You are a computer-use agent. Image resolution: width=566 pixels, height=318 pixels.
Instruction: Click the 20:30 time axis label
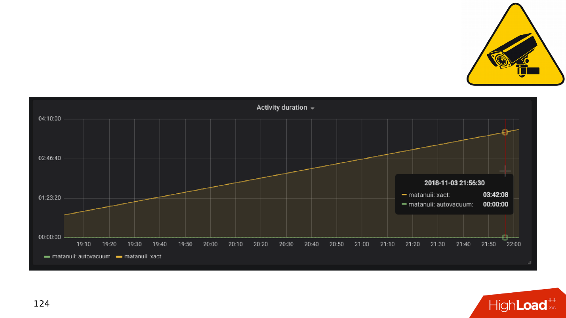coord(286,244)
